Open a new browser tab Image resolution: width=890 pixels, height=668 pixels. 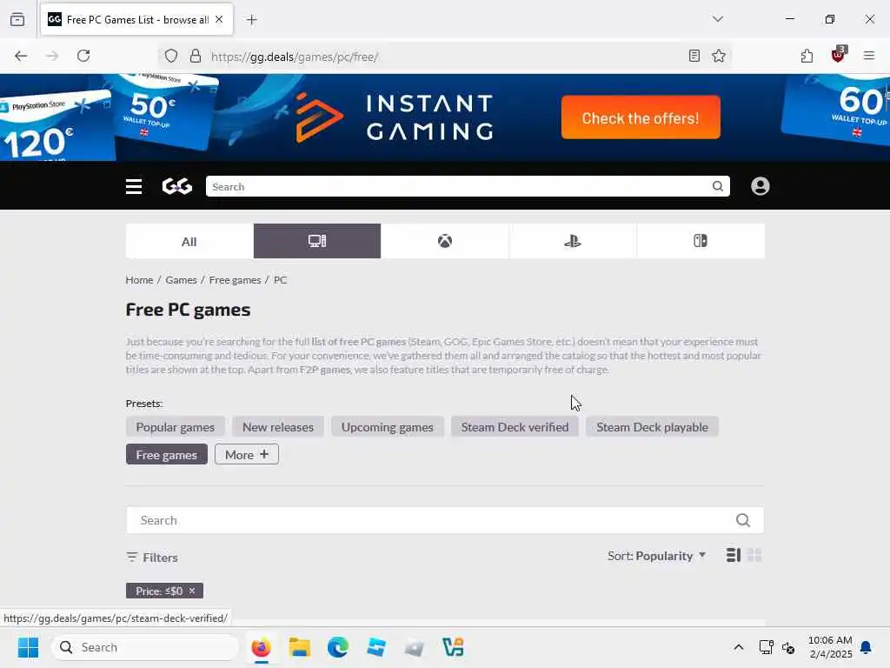pos(251,20)
